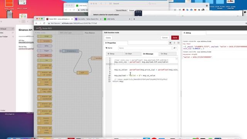Screen dimensions: 247x139
Task: Click the binance cancel orders palette node
Action: [x=45, y=120]
